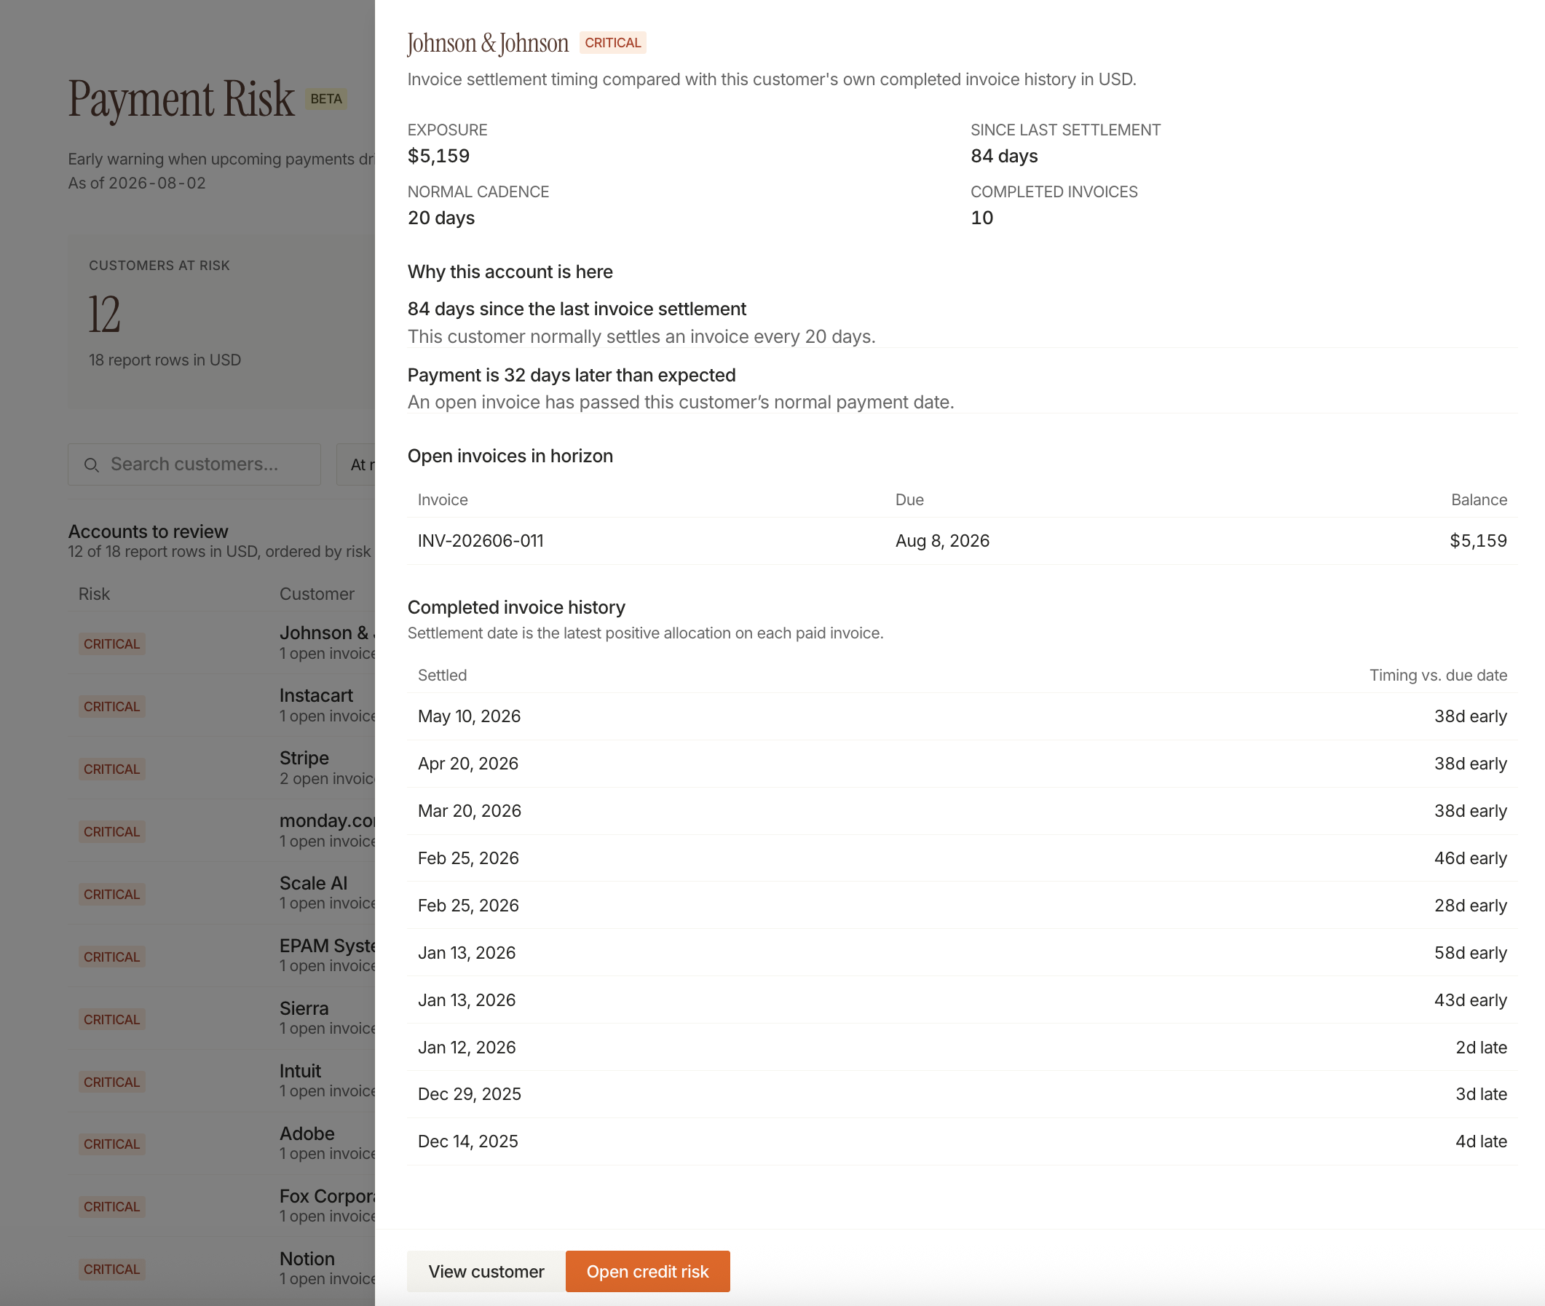Select the Apr 20, 2026 settlement row

tap(963, 764)
